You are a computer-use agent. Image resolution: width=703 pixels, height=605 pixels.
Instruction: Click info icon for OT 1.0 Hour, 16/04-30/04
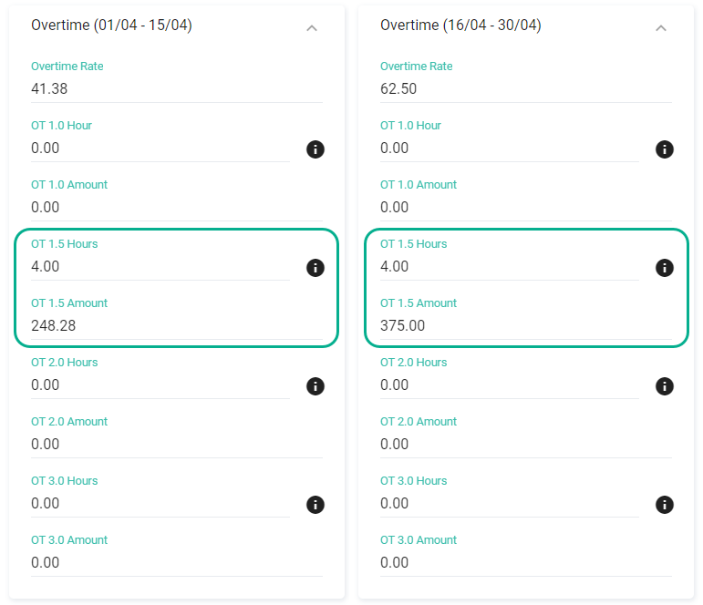[665, 149]
